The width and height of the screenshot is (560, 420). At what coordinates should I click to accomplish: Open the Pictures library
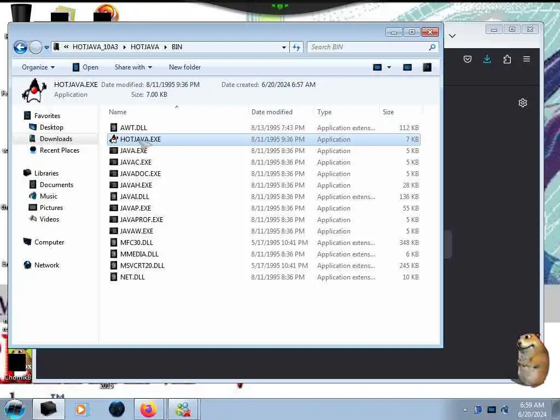point(51,207)
